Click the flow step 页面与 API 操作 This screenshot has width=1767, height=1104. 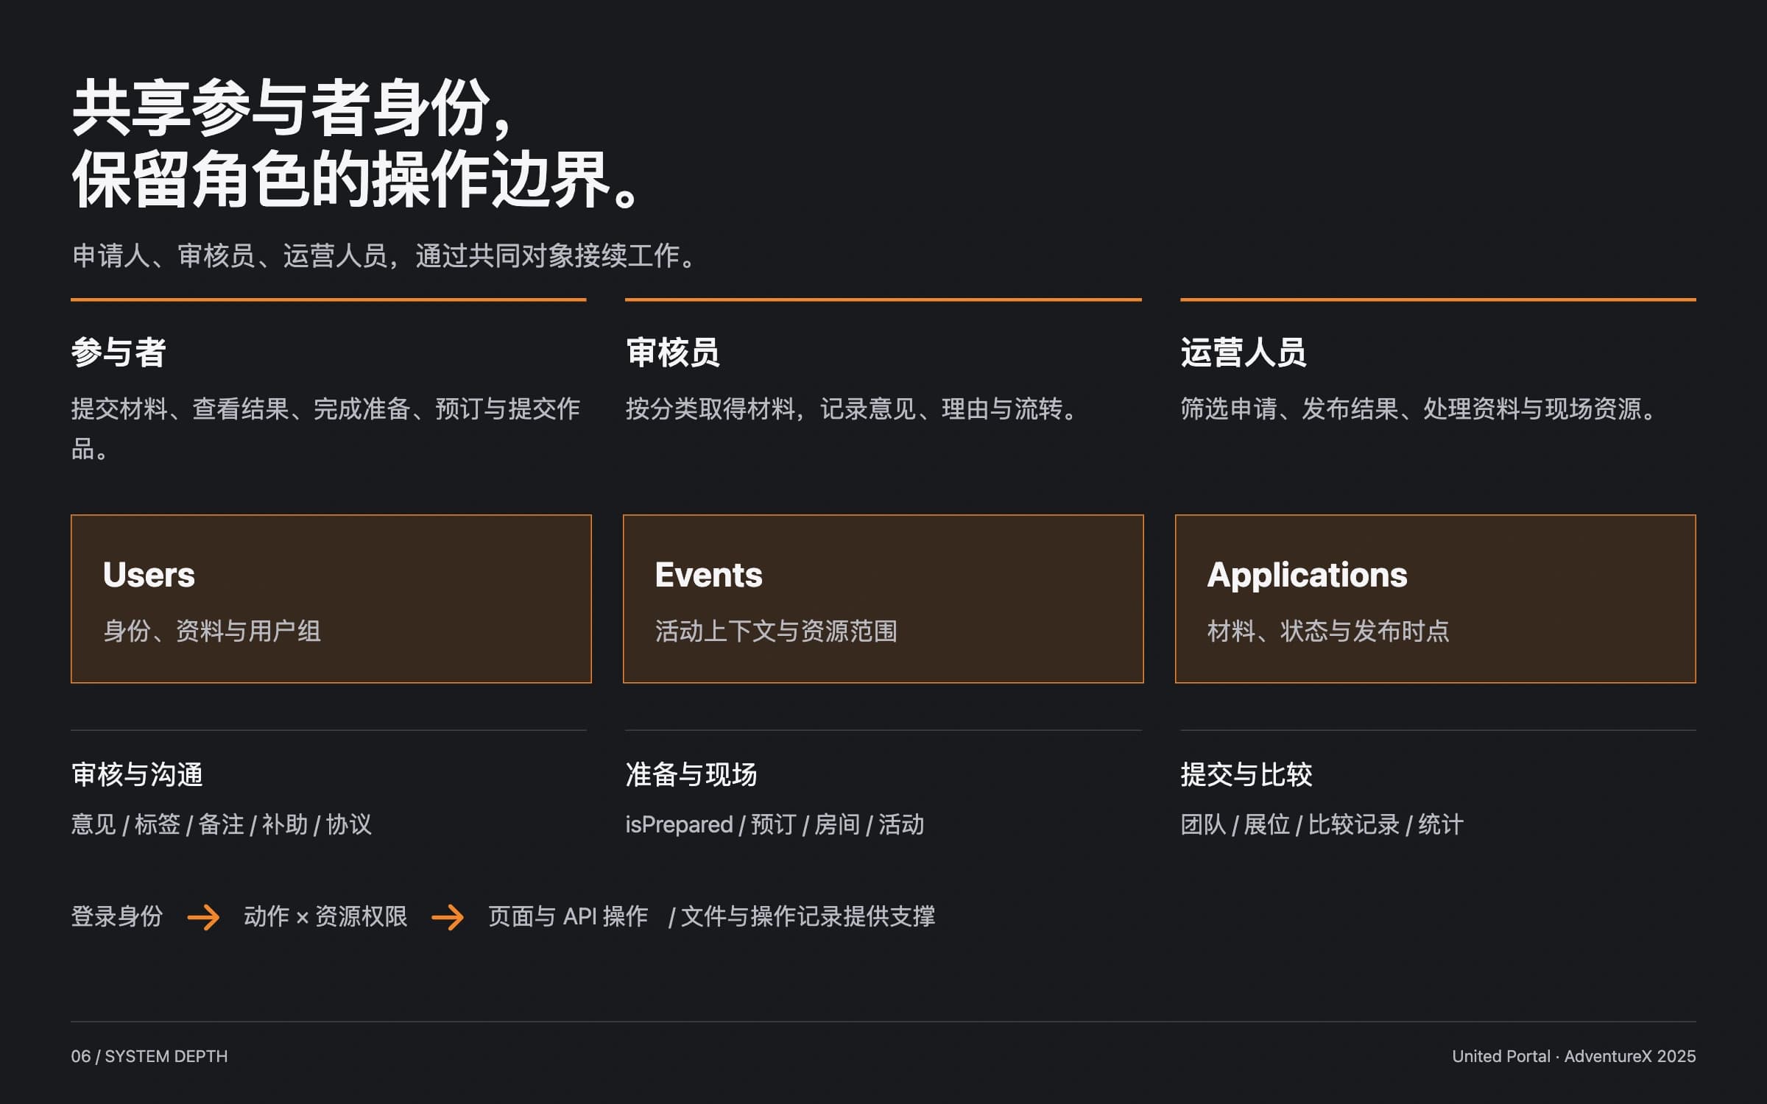pos(568,916)
